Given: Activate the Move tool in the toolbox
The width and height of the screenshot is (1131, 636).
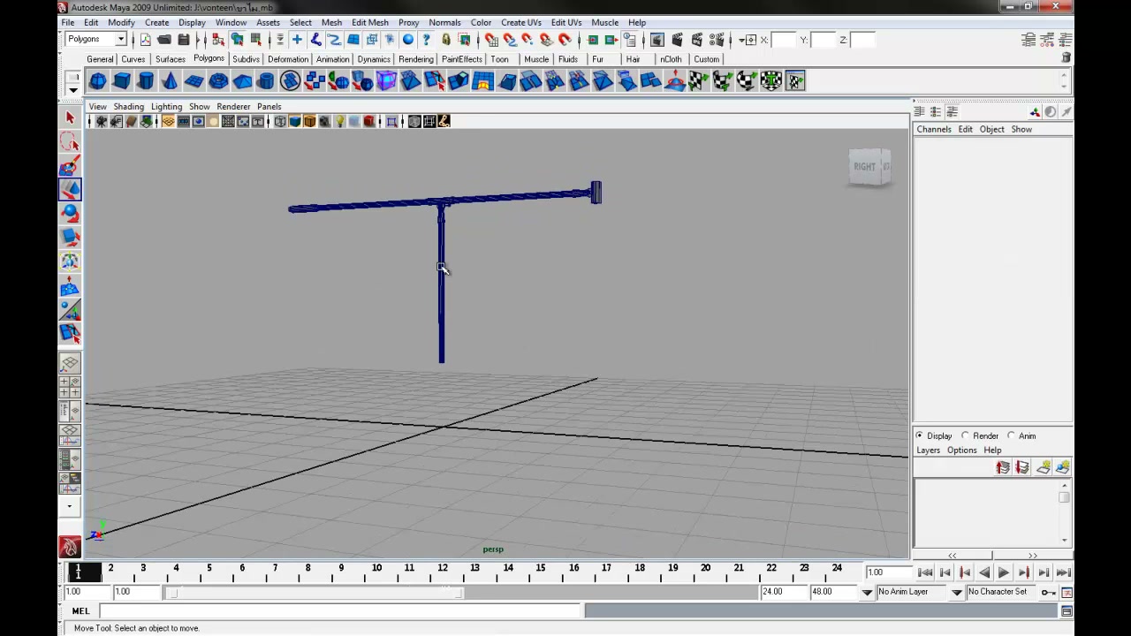Looking at the screenshot, I should 70,189.
